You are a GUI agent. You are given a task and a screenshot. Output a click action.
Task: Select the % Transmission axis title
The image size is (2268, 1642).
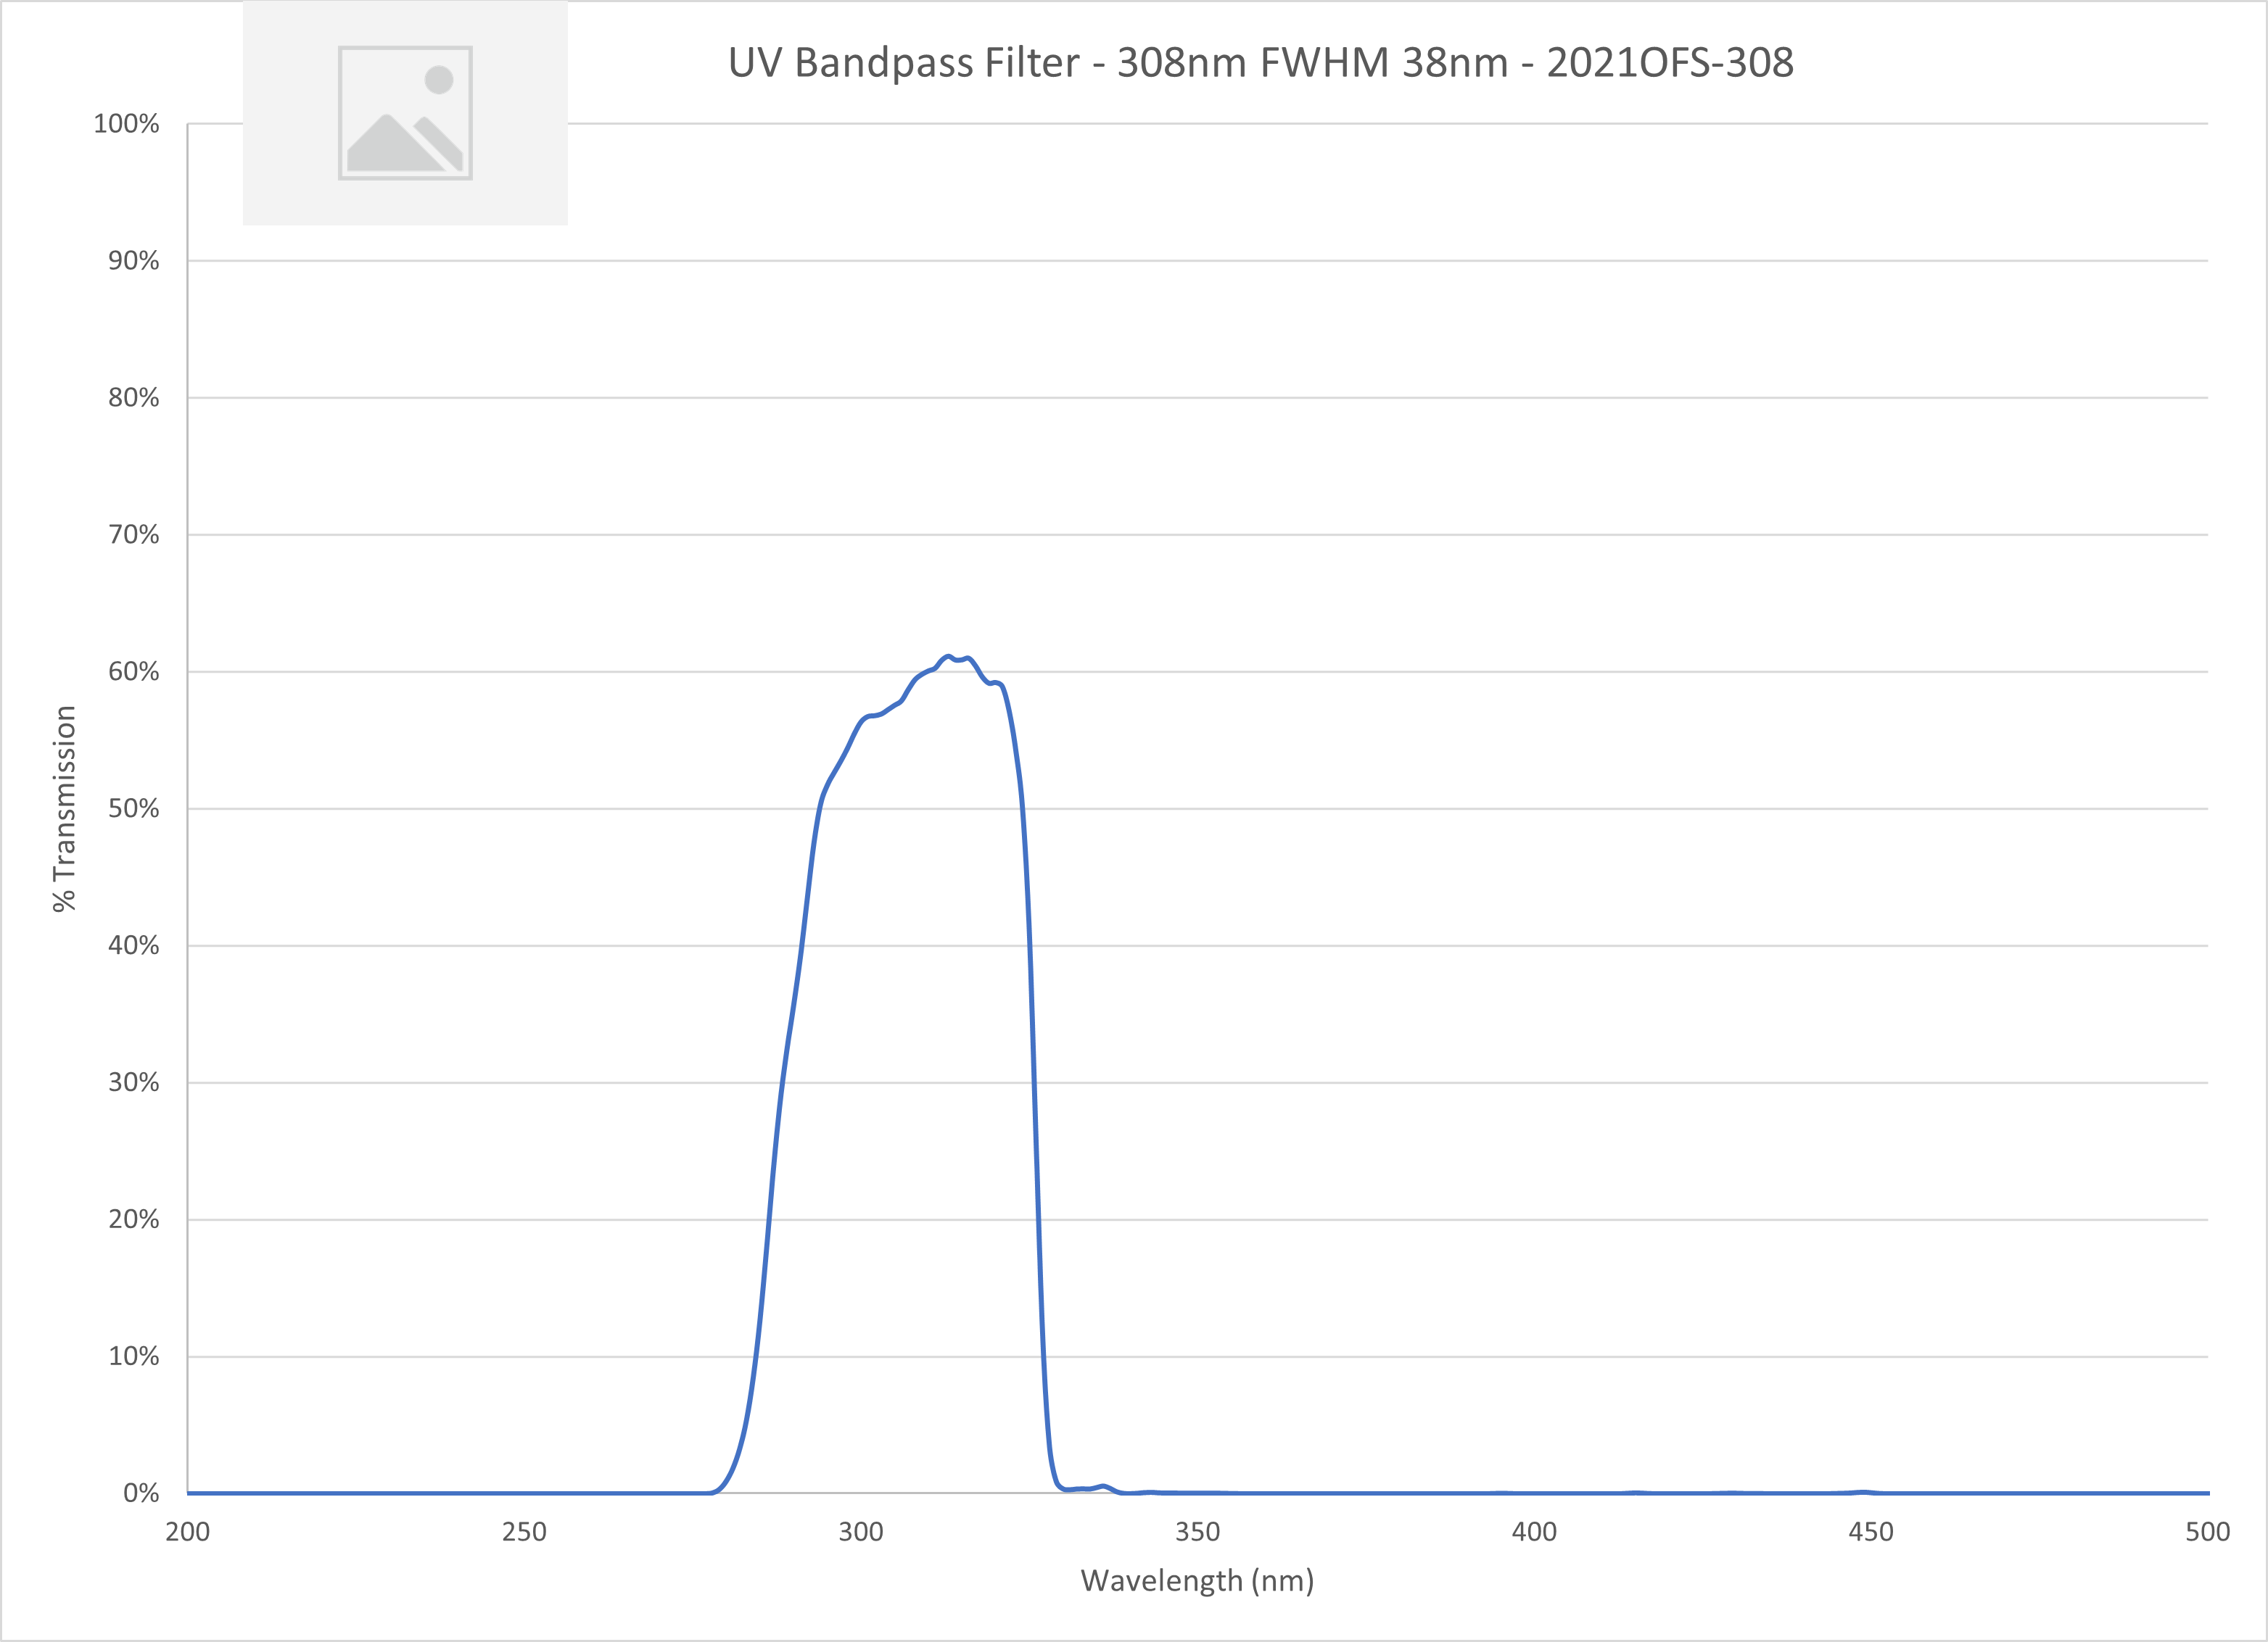pyautogui.click(x=64, y=808)
